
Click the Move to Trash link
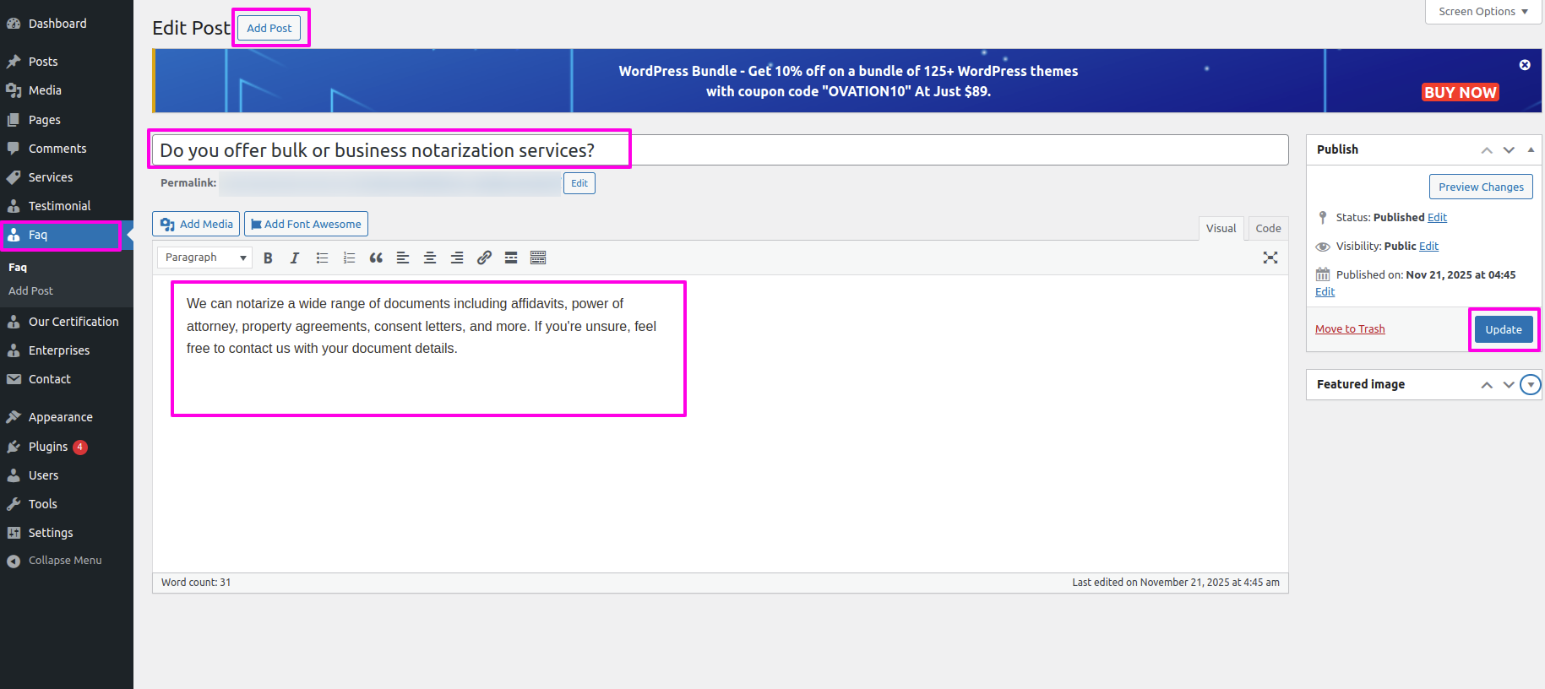coord(1350,329)
